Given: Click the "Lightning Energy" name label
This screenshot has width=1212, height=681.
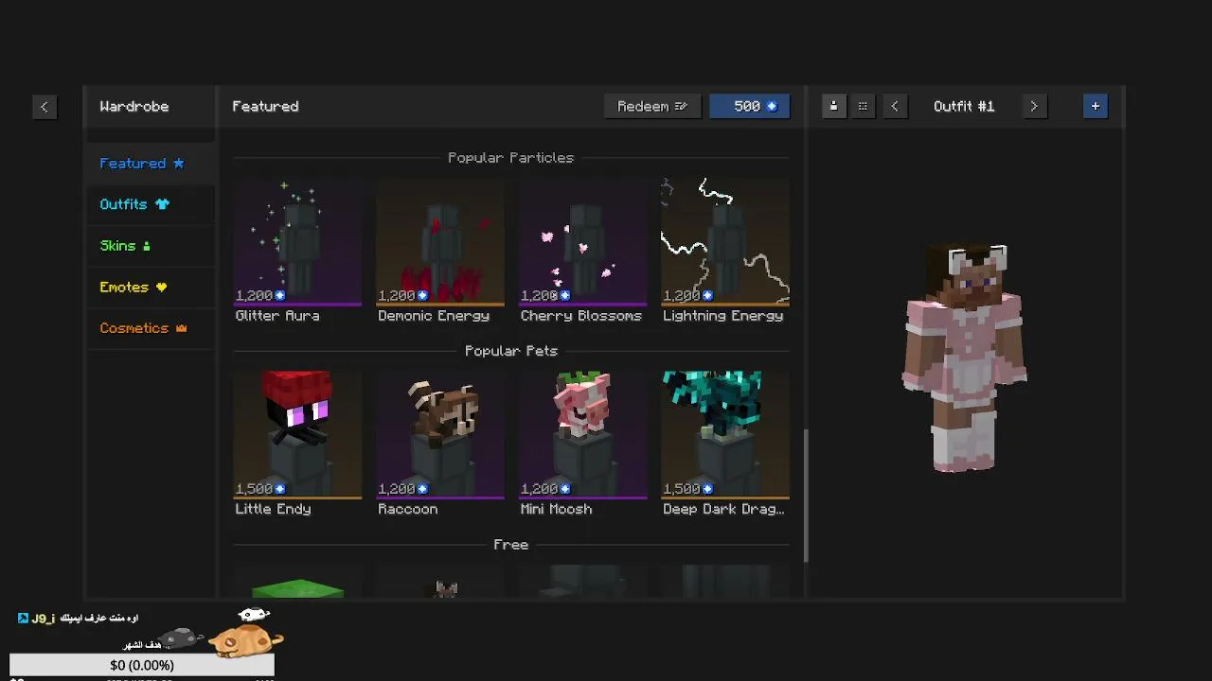Looking at the screenshot, I should 723,316.
